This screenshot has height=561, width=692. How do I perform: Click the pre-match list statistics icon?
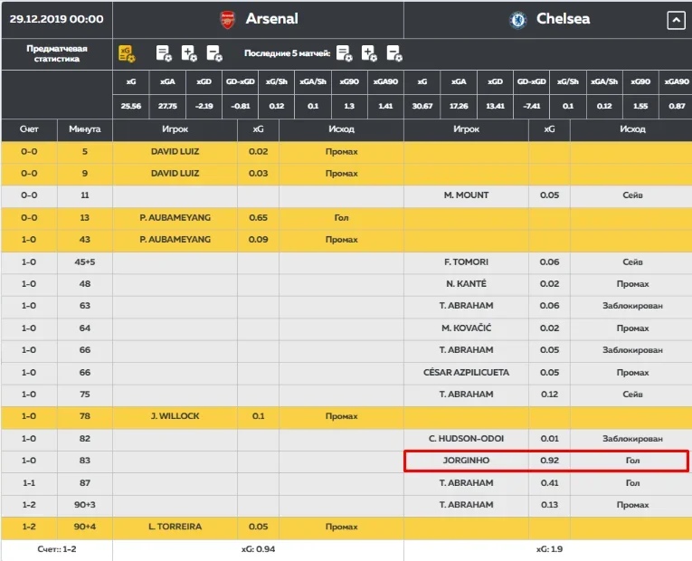(x=164, y=53)
